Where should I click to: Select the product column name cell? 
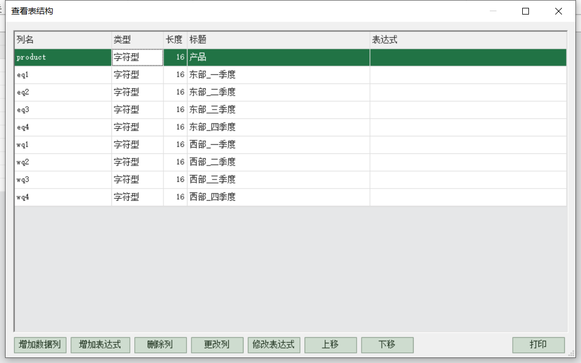coord(63,58)
